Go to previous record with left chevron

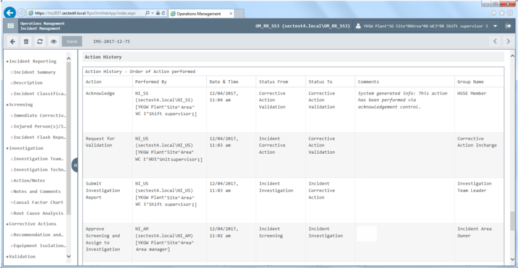tap(495, 42)
